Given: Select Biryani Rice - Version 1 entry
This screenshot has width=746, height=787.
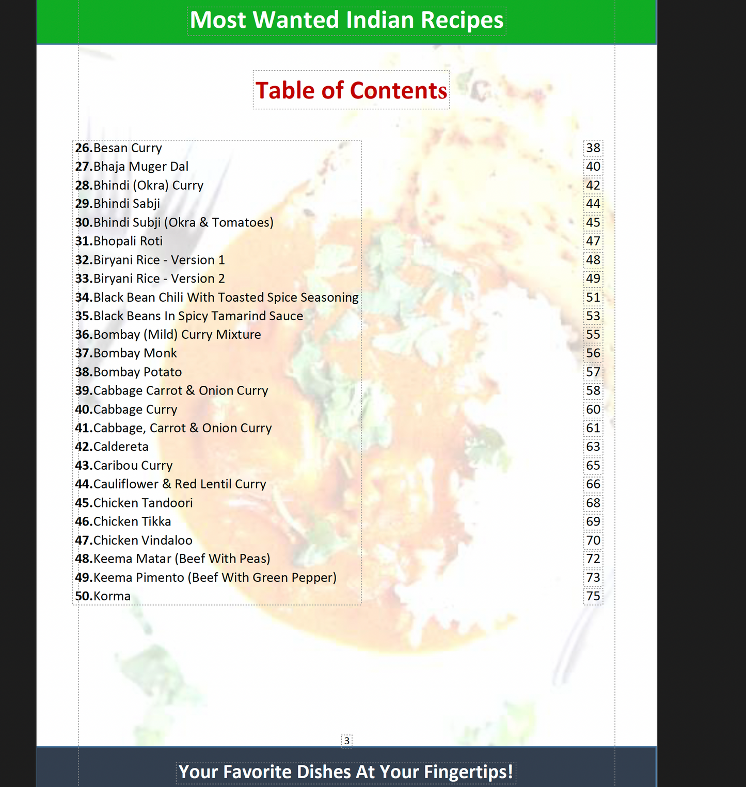Looking at the screenshot, I should 150,260.
